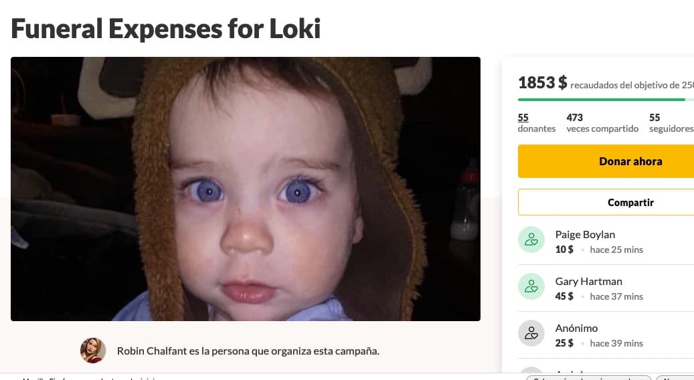Click the Anónimo donor name

[576, 328]
